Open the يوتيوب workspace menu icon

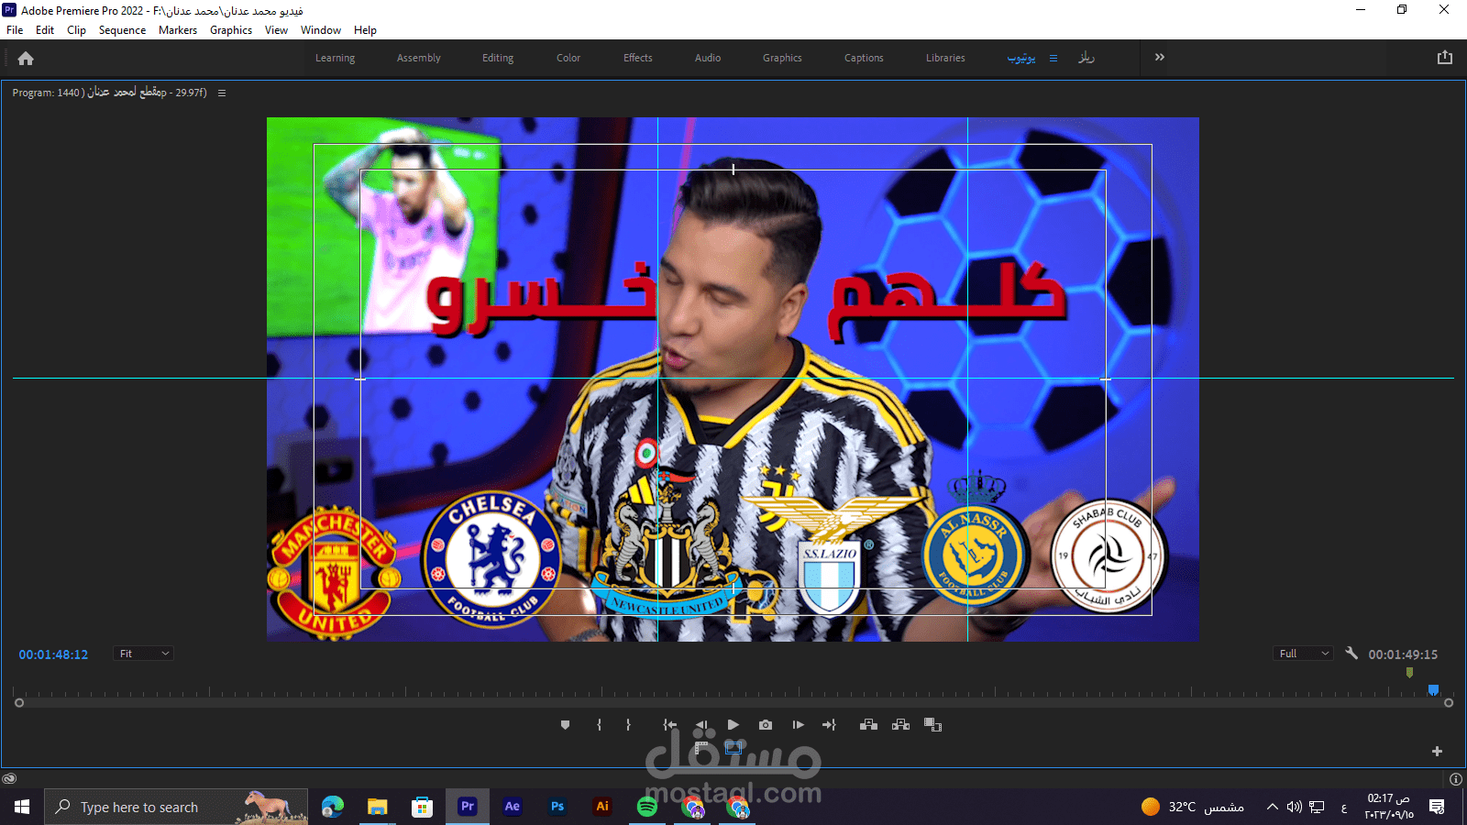coord(1053,58)
